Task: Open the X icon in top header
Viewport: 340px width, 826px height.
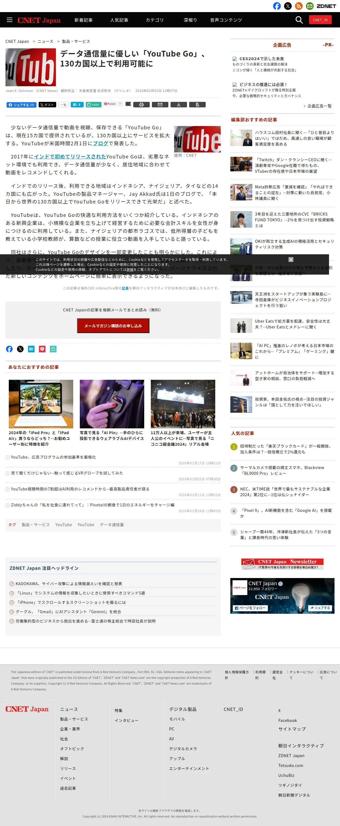Action: (x=288, y=6)
